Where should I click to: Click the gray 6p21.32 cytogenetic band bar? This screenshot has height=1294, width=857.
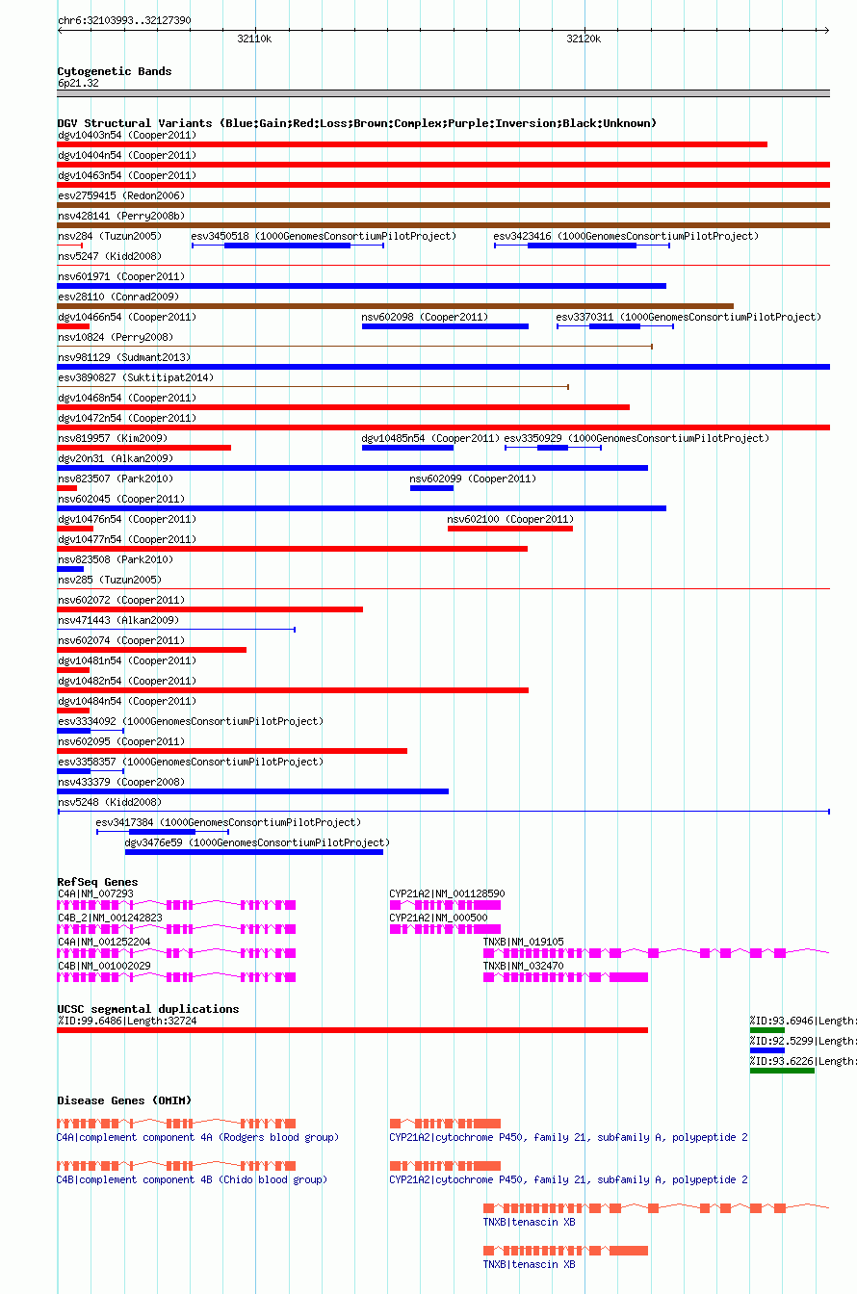pos(444,93)
